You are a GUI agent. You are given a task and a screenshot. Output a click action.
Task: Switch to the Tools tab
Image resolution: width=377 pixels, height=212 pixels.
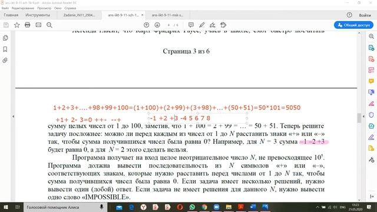[x=38, y=15]
